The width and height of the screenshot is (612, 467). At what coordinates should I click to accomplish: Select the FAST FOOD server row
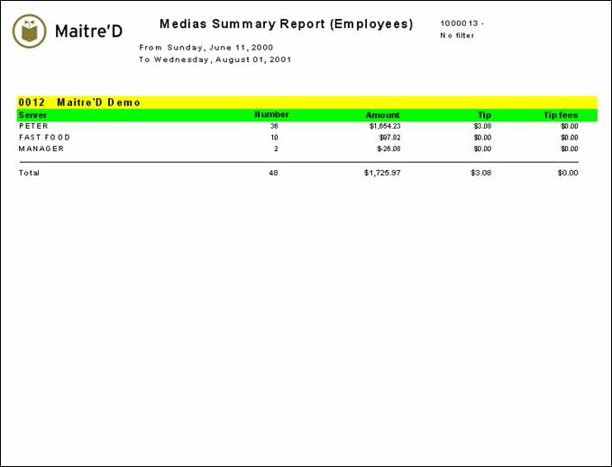pyautogui.click(x=44, y=138)
